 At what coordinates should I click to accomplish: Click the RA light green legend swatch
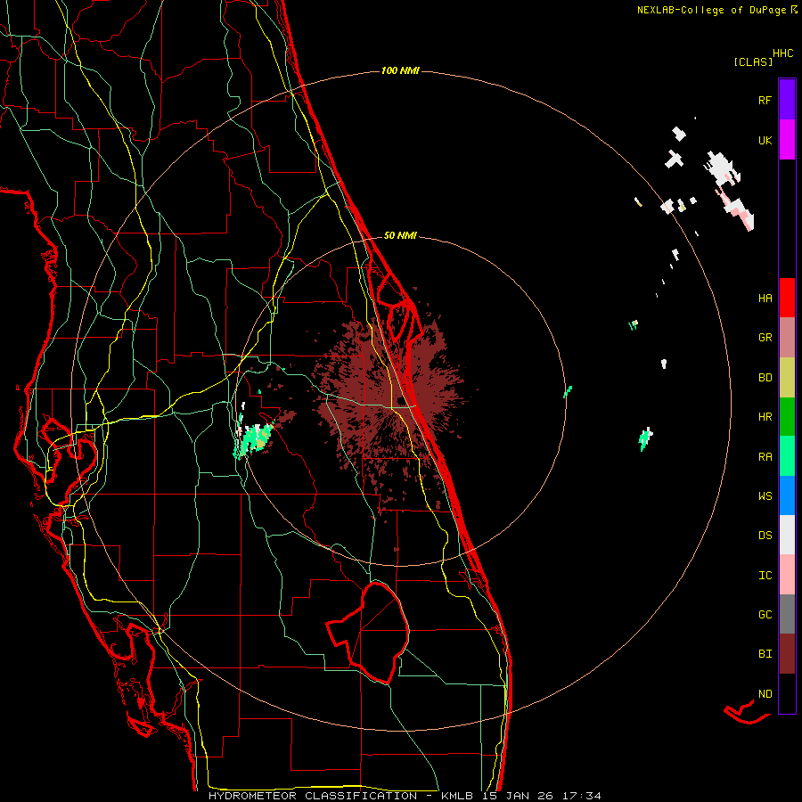click(787, 456)
